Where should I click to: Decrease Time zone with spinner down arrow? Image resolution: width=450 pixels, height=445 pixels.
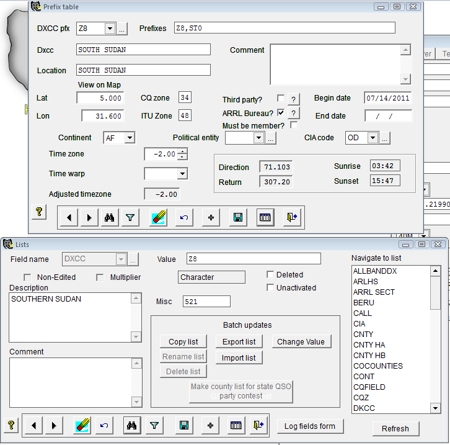point(182,157)
